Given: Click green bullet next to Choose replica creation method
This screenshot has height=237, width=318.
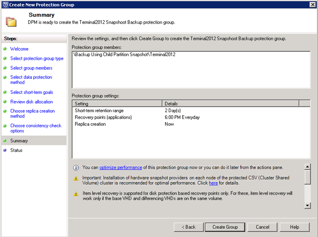Looking at the screenshot, I should (5, 111).
